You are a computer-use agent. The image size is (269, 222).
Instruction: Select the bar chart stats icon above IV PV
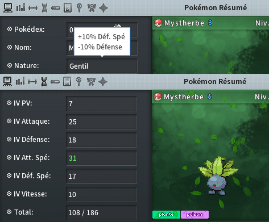click(x=20, y=81)
